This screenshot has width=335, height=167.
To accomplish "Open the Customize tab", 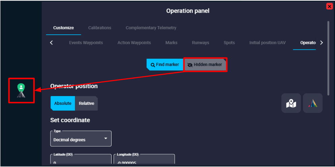I will point(63,28).
